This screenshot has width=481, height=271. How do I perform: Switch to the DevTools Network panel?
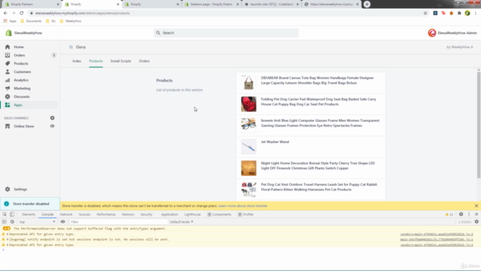(66, 215)
